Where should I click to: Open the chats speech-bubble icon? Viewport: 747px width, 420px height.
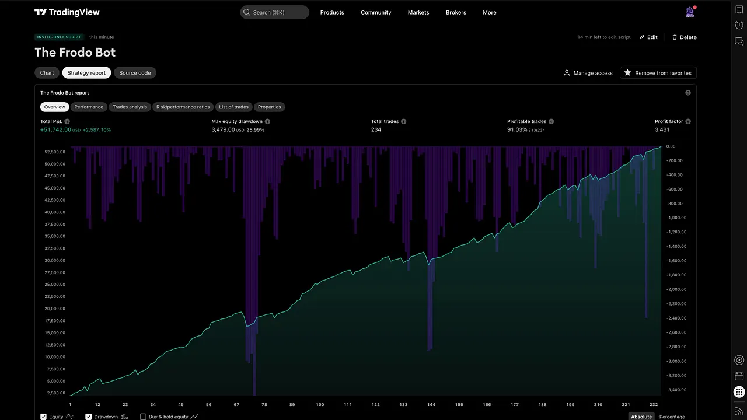click(739, 41)
